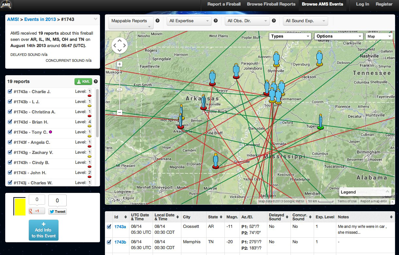
Task: Click the observer marker near El Dorado
Action: pos(215,161)
